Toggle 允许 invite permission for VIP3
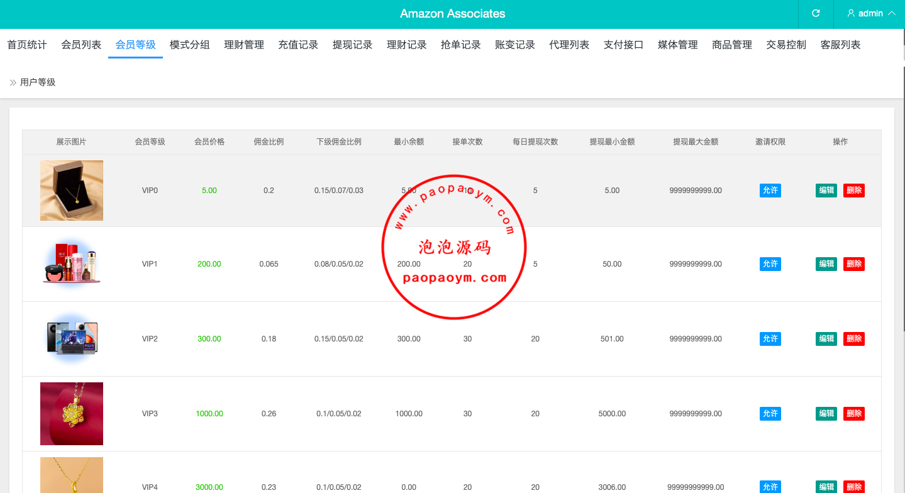This screenshot has width=905, height=493. (770, 414)
